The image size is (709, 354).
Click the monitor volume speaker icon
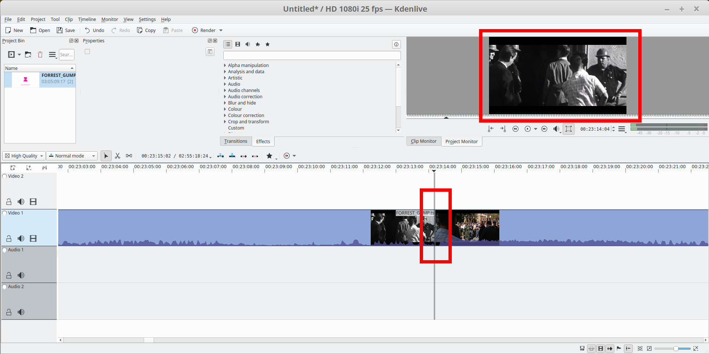point(556,129)
